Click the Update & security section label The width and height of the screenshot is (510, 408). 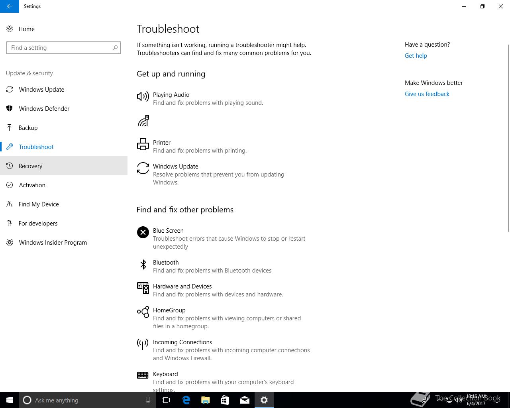pos(29,73)
